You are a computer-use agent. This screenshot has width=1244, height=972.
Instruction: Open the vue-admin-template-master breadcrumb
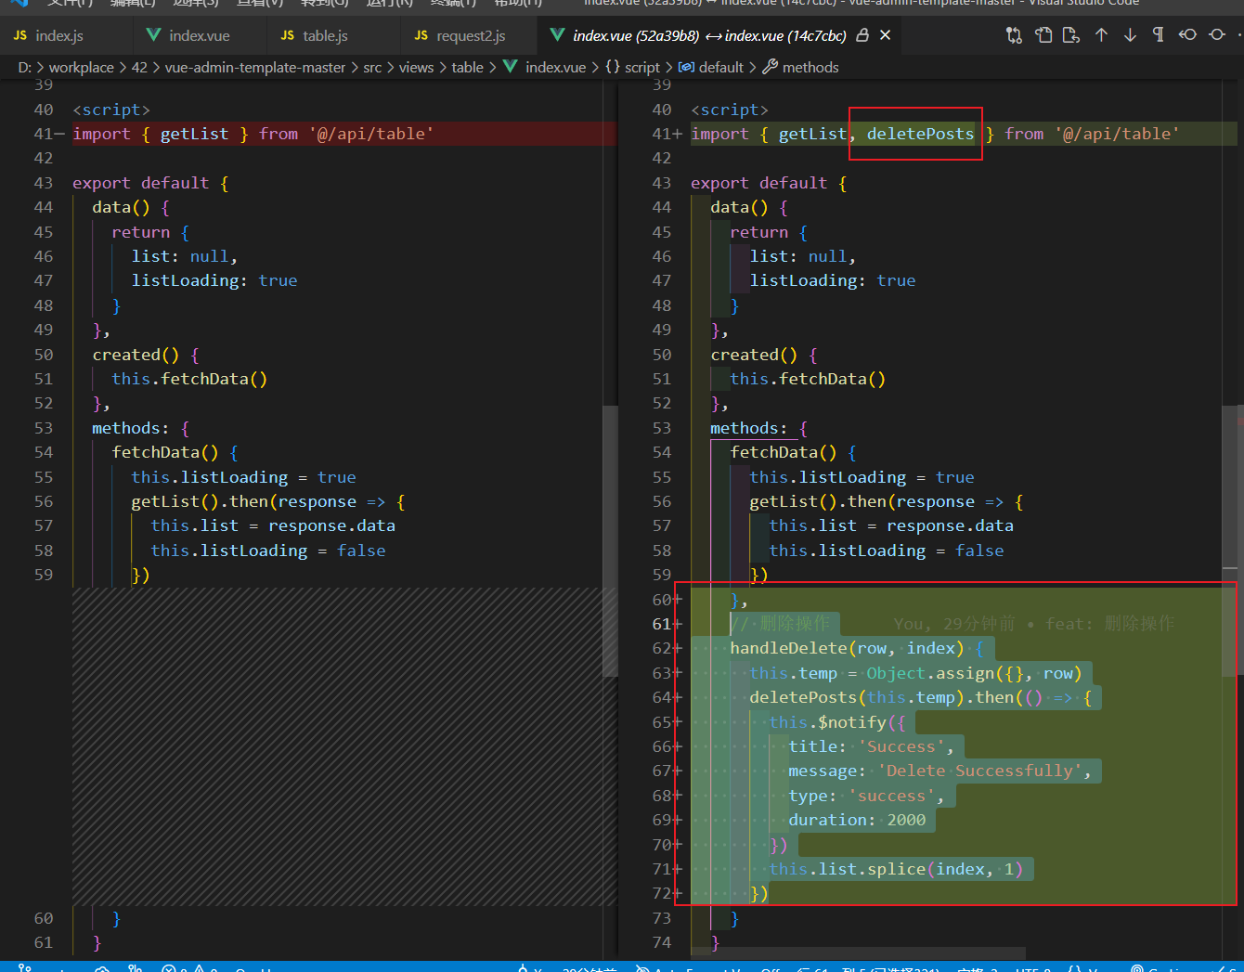click(255, 67)
